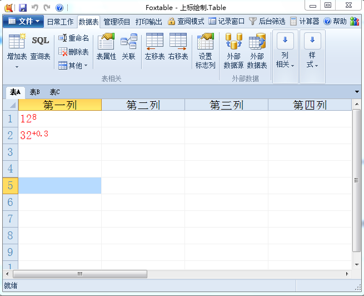Viewport: 364px width, 296px height.
Task: Open 后台筛选 filter funnel
Action: [267, 21]
